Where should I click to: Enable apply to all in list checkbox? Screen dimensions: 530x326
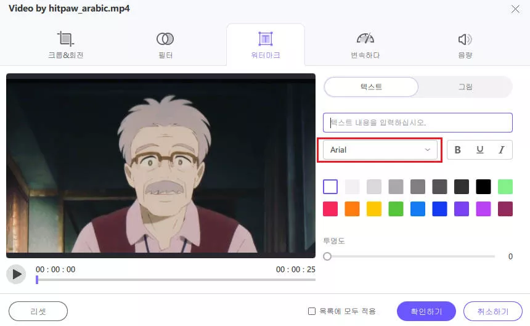pyautogui.click(x=312, y=311)
